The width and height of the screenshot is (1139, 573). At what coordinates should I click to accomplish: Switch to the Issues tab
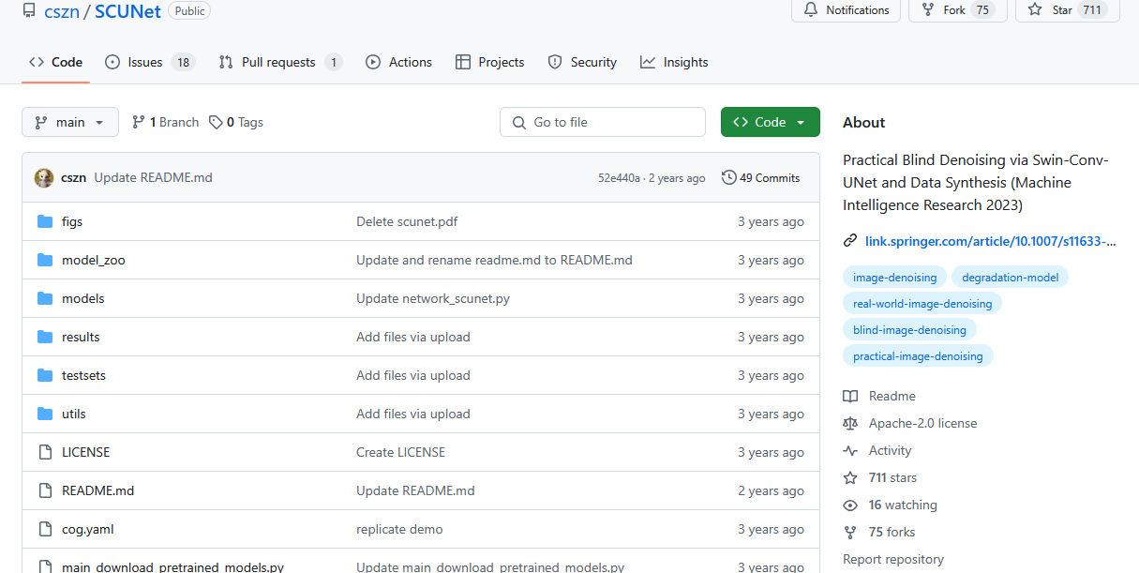(148, 62)
